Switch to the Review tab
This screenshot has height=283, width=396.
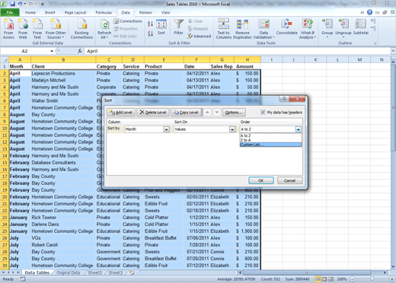(x=145, y=12)
